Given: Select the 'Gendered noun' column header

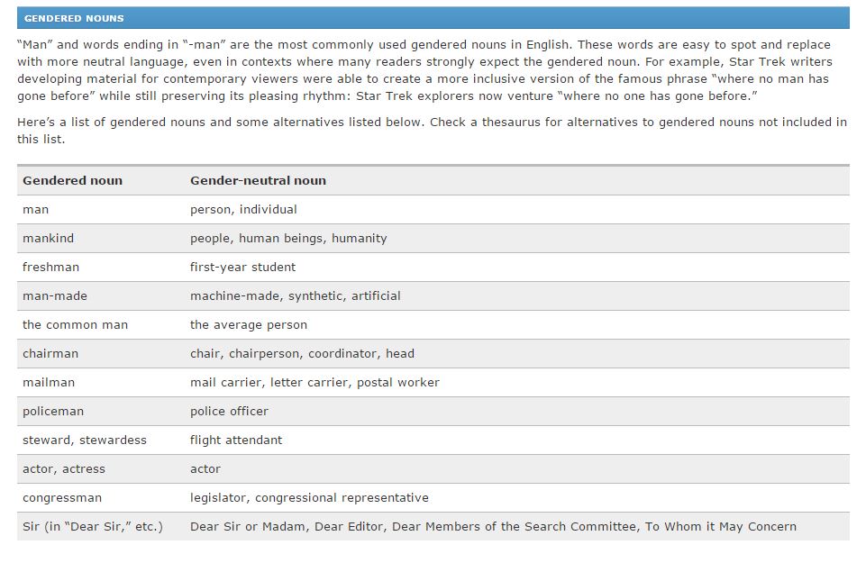Looking at the screenshot, I should point(72,180).
